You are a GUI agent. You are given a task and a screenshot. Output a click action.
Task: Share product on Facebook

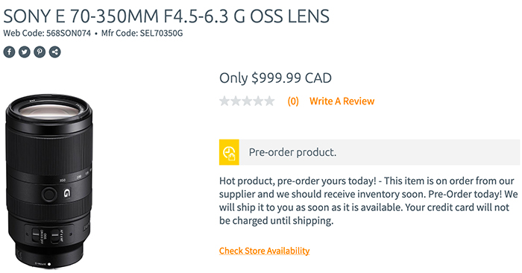coord(9,52)
